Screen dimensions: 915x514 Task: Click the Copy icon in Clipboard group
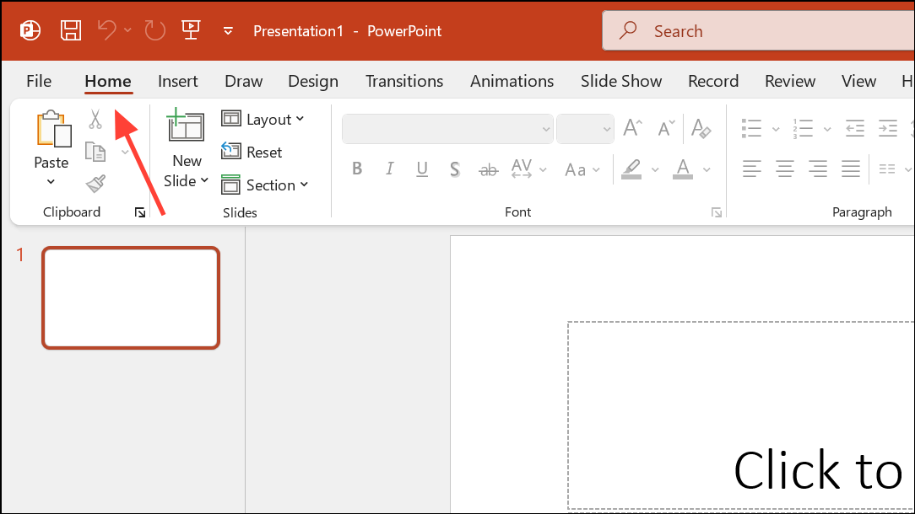coord(95,152)
